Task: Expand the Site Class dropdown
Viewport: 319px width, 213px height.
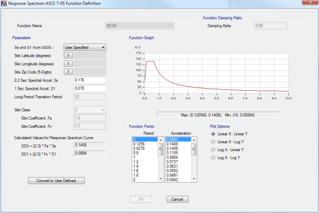Action: (90, 110)
